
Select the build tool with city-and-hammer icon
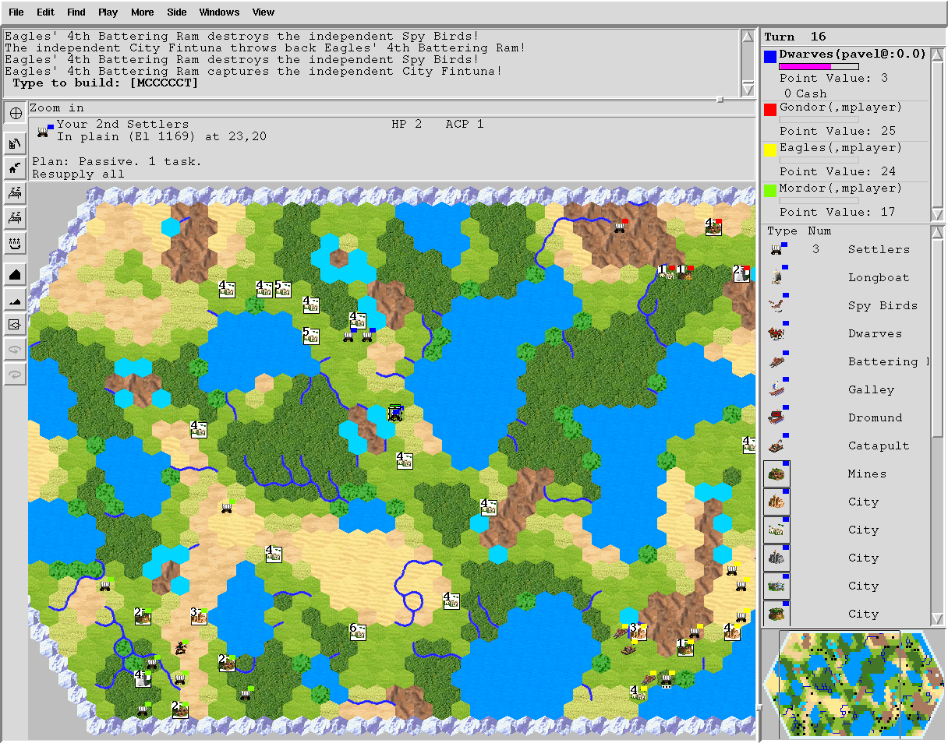click(16, 143)
